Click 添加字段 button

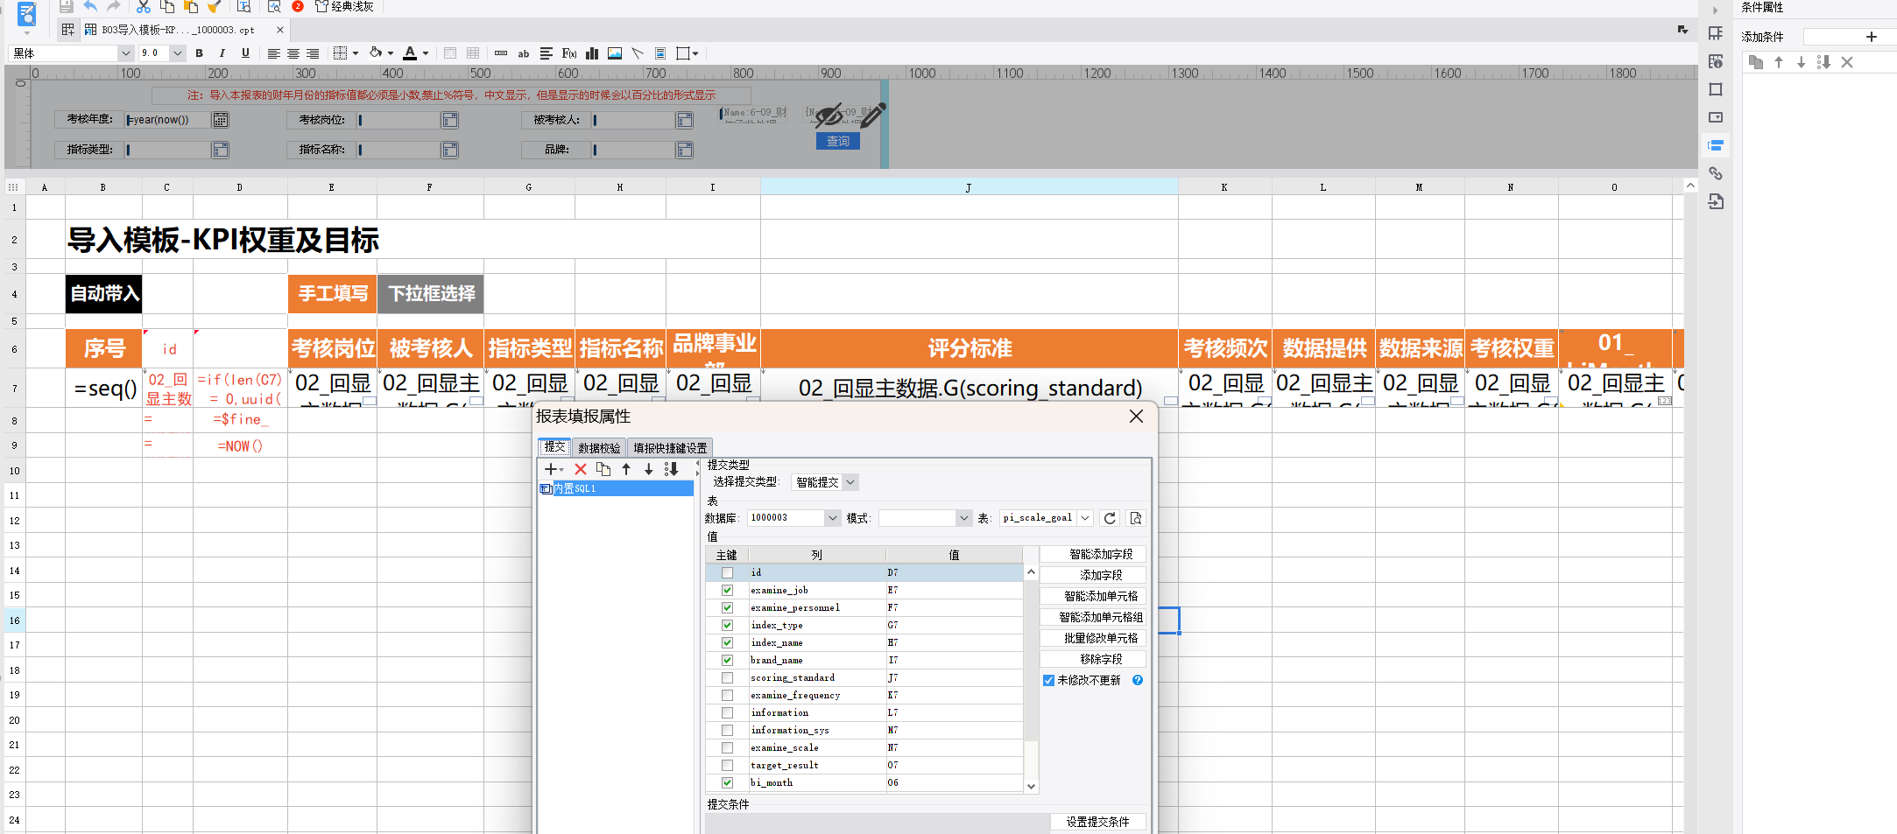click(x=1093, y=575)
